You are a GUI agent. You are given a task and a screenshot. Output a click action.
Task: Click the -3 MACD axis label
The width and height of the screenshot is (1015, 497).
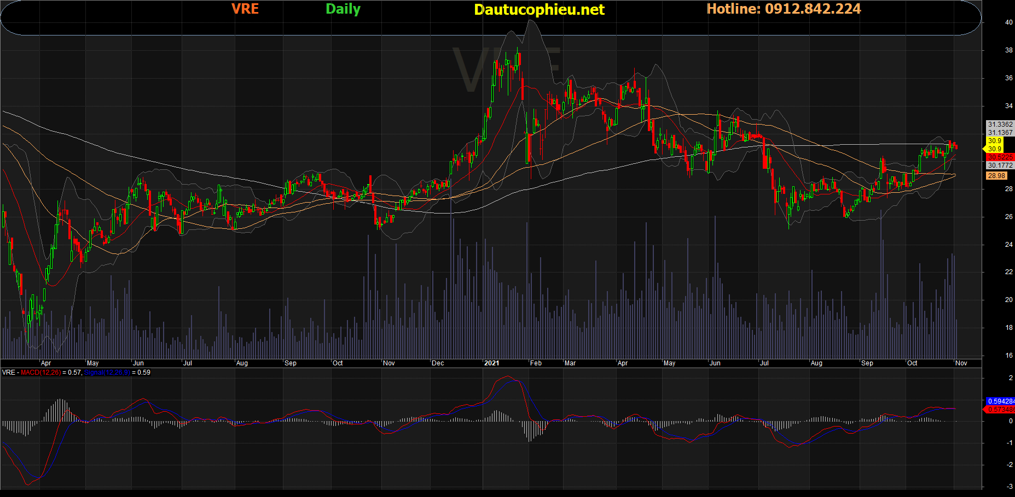[x=1010, y=487]
